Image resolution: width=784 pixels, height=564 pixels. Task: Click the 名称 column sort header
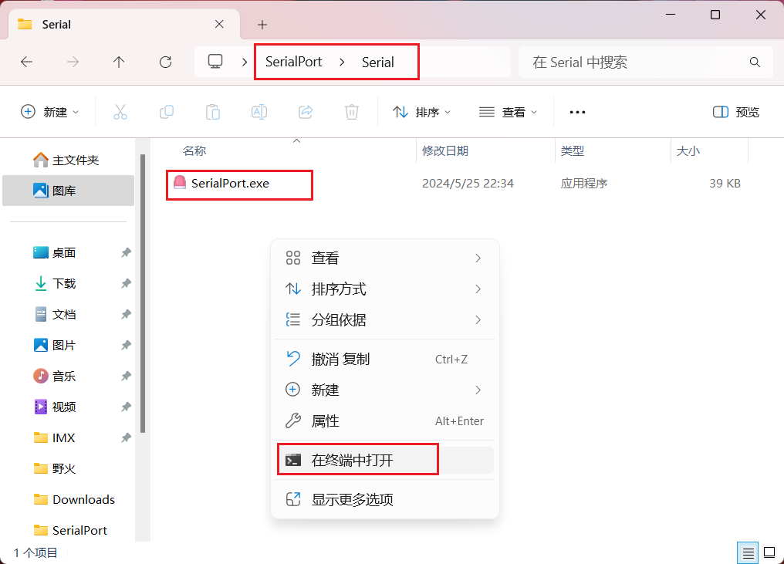195,151
